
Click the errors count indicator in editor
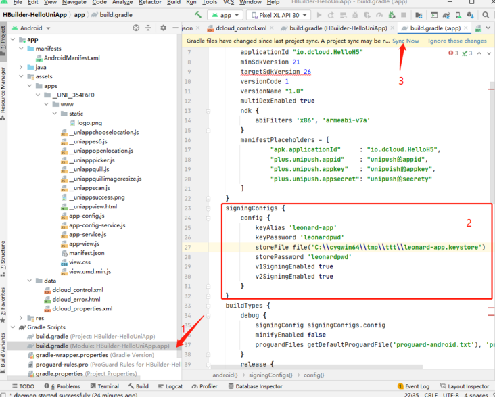click(453, 53)
